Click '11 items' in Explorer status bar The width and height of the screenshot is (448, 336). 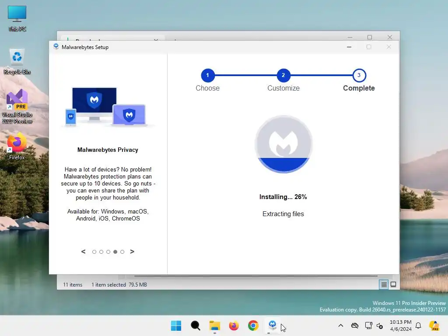tap(73, 285)
